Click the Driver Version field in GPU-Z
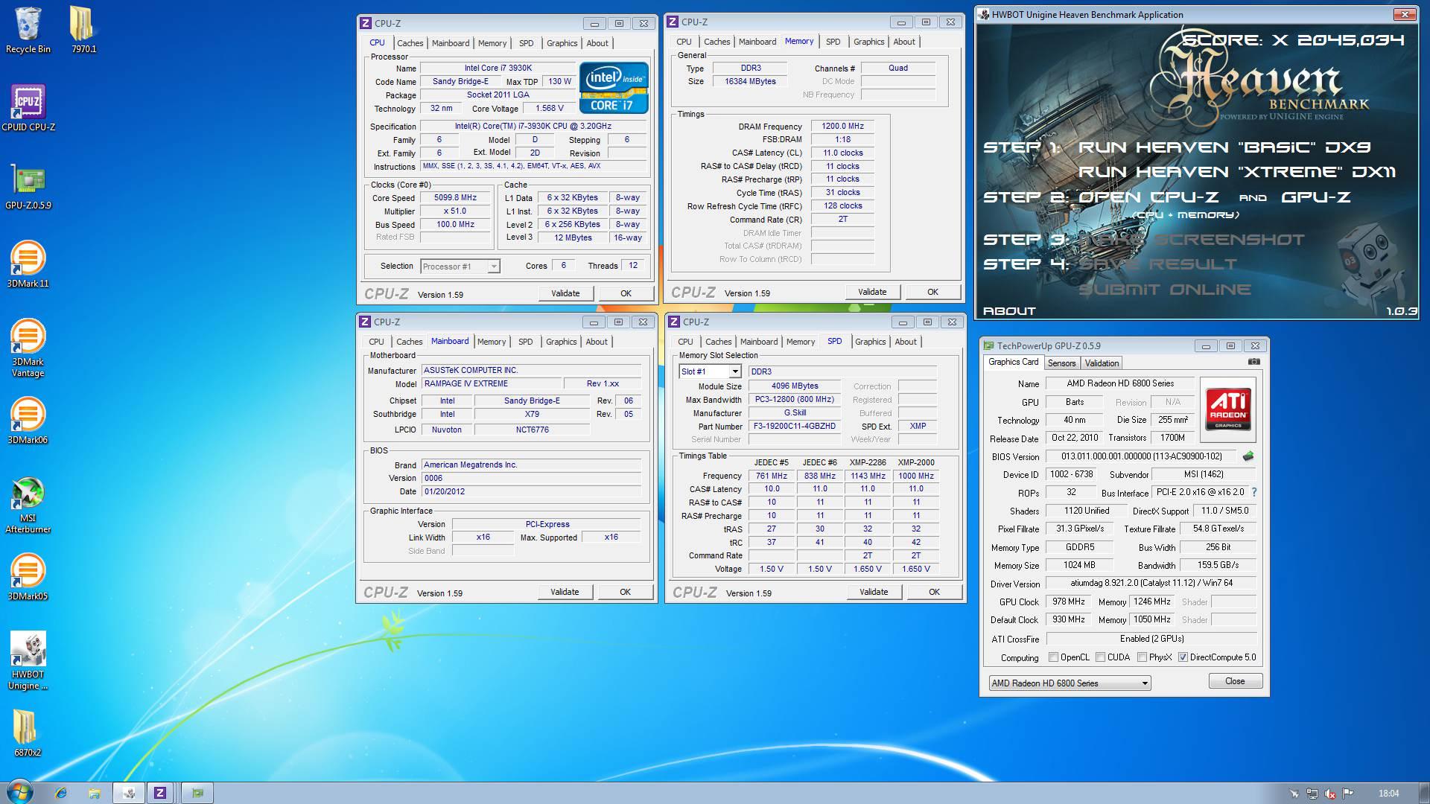This screenshot has width=1430, height=804. [x=1151, y=583]
